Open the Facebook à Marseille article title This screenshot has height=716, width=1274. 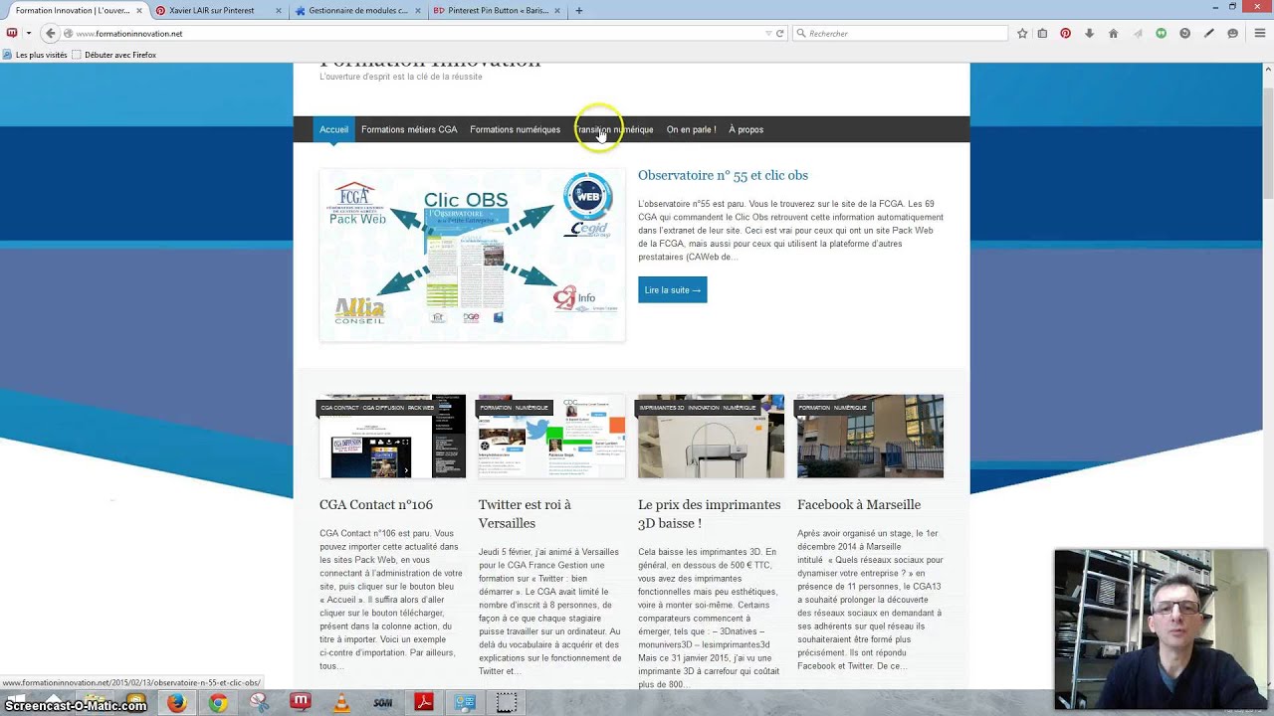(x=859, y=504)
